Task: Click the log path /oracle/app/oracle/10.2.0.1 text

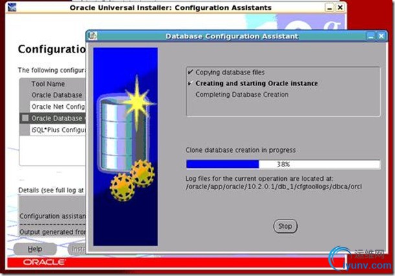Action: pyautogui.click(x=273, y=187)
